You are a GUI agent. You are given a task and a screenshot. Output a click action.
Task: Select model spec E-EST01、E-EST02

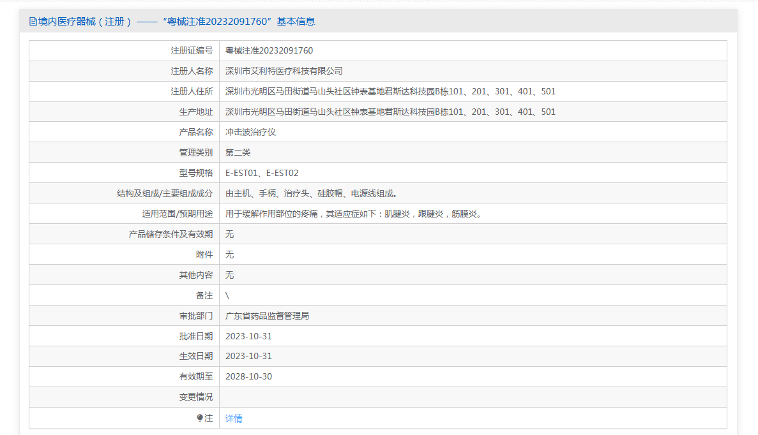click(262, 173)
